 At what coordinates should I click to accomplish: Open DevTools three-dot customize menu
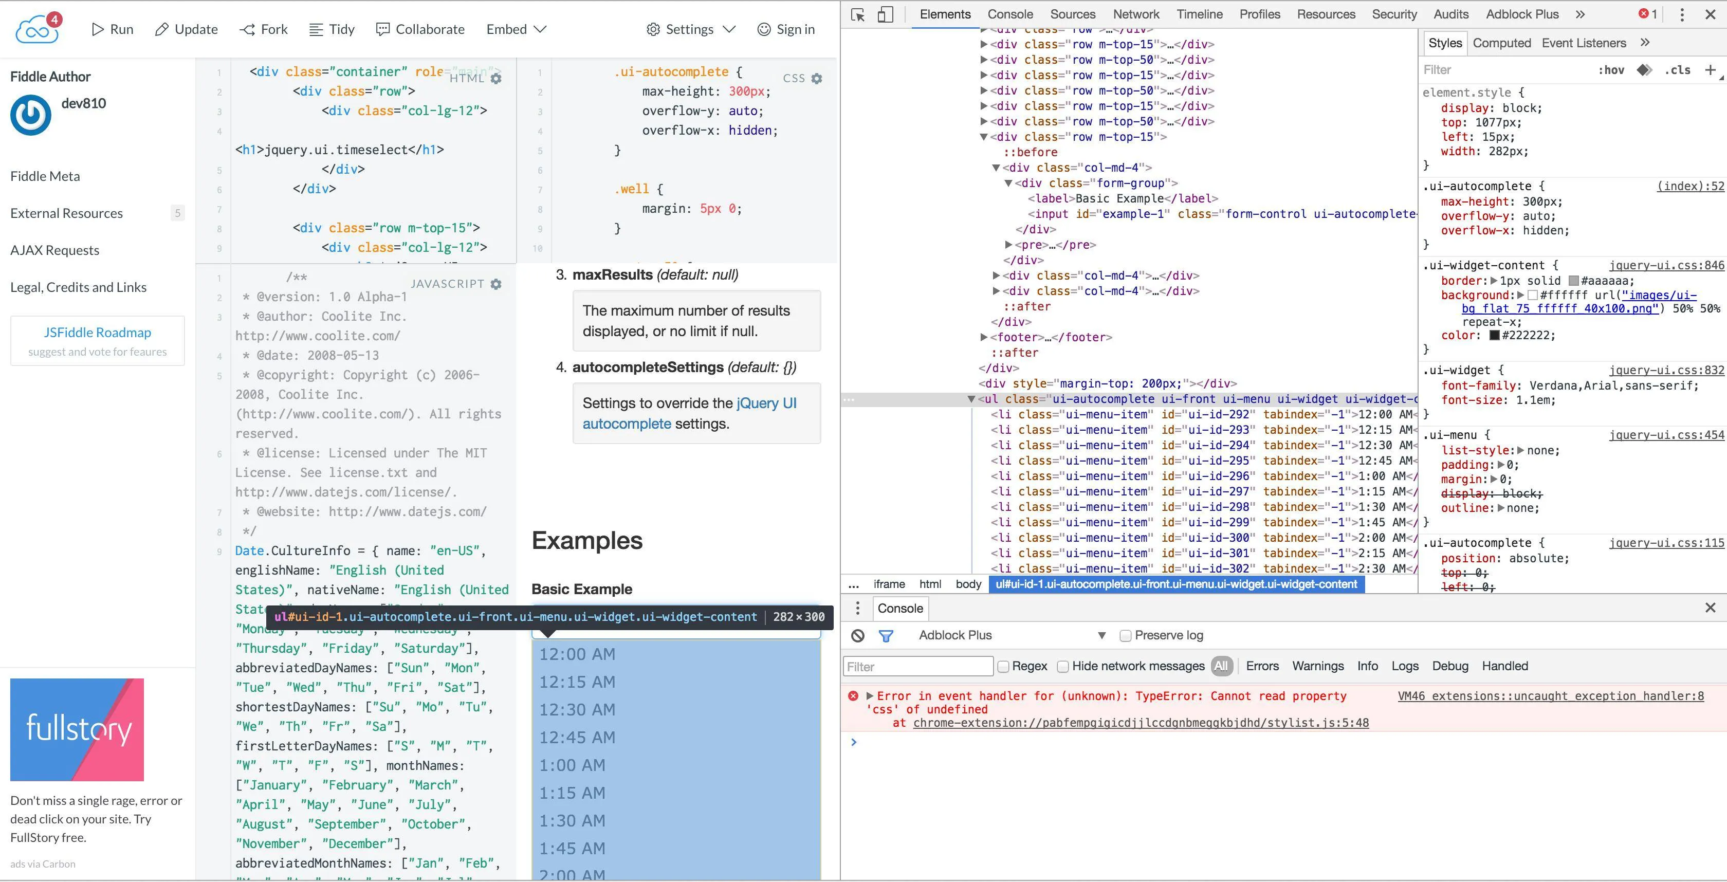[x=1681, y=14]
